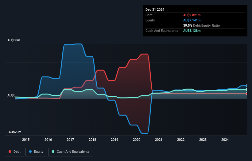Click the red Debt endpoint marker

point(247,94)
